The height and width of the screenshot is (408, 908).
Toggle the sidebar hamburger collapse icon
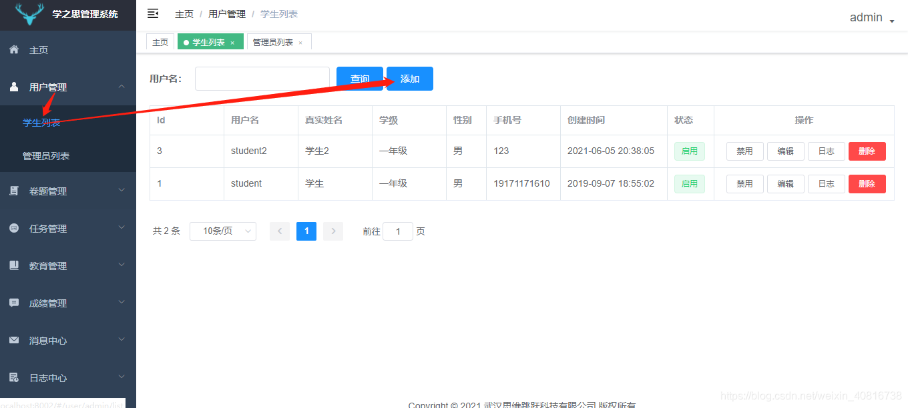pos(153,13)
